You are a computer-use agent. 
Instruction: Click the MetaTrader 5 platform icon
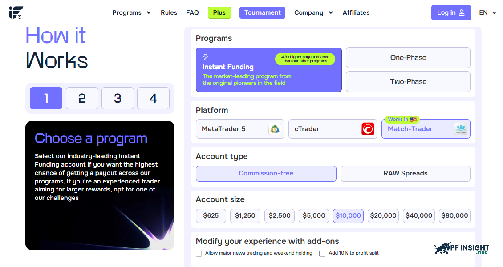(x=275, y=129)
